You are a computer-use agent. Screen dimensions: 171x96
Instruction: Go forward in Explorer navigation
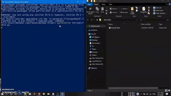click(92, 20)
